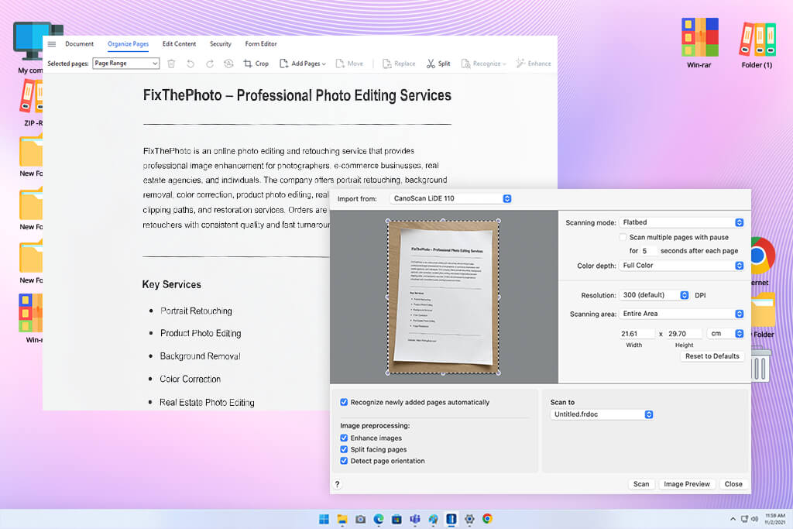This screenshot has width=793, height=529.
Task: Click the scanned page preview thumbnail
Action: (443, 297)
